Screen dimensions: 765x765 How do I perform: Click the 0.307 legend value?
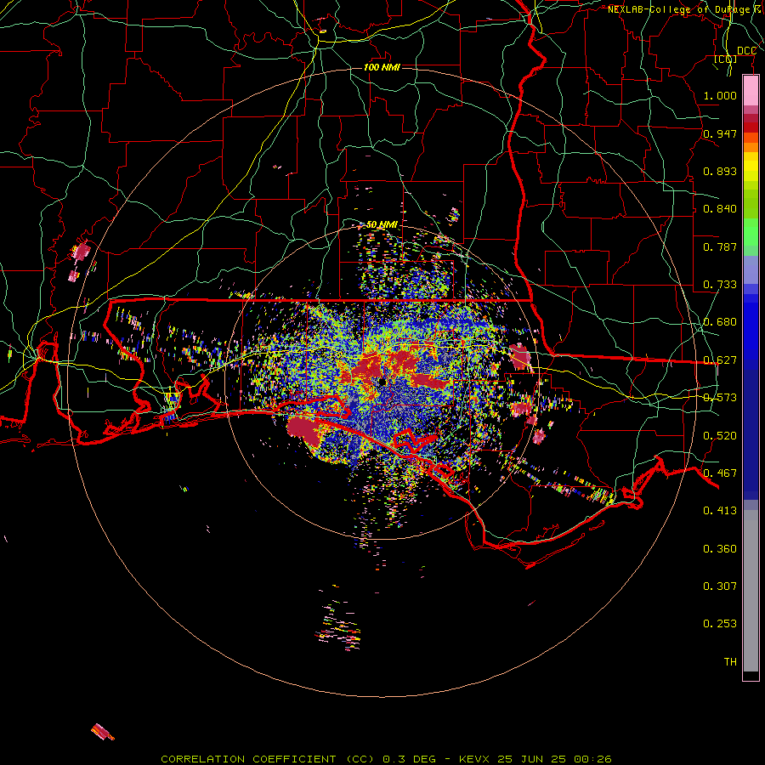720,586
